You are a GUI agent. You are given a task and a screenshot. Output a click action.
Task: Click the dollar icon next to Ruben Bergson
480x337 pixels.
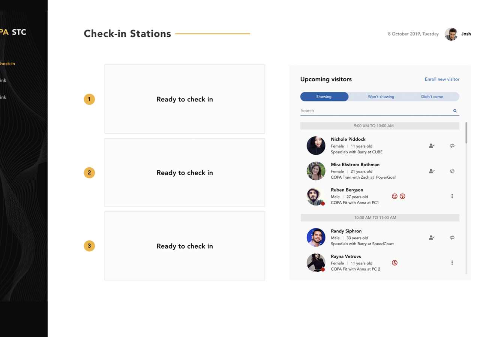(x=403, y=196)
